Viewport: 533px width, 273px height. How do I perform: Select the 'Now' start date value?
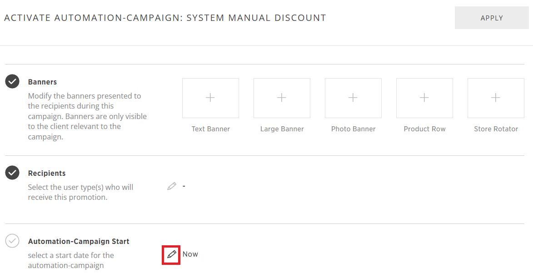coord(190,254)
